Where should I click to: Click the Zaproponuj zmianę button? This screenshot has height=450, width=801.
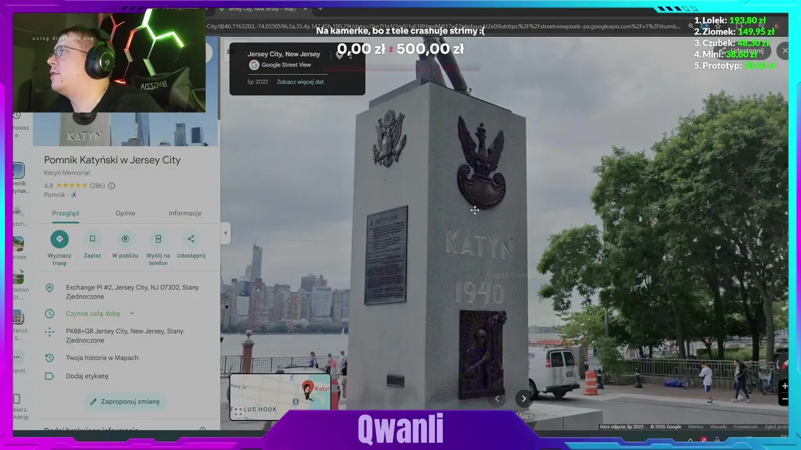point(125,402)
